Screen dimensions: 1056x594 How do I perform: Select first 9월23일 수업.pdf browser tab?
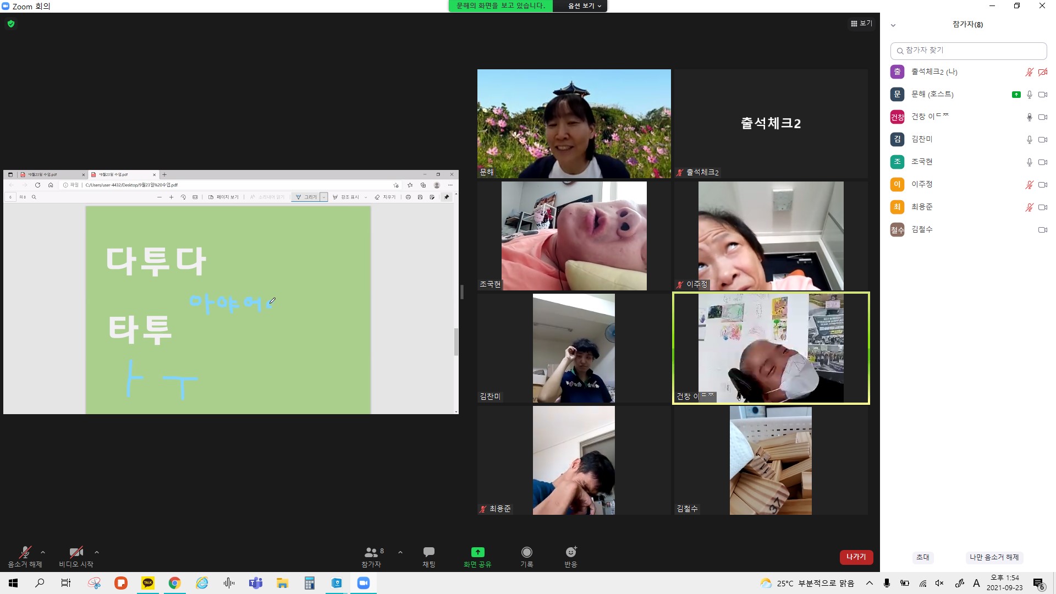(51, 174)
